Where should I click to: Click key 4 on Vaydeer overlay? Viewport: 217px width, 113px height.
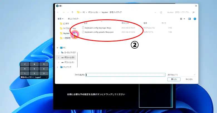click(25, 69)
